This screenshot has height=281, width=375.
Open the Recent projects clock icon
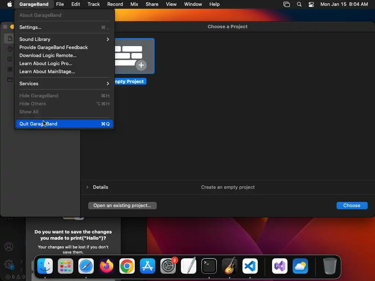10,49
